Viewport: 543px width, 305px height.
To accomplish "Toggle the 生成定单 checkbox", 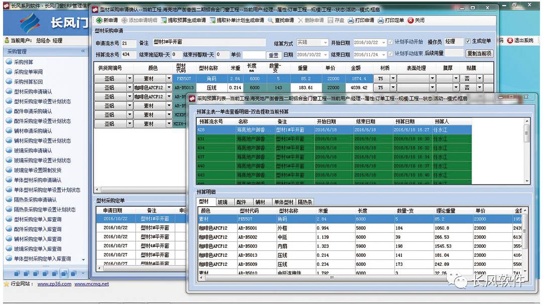I will tap(468, 42).
